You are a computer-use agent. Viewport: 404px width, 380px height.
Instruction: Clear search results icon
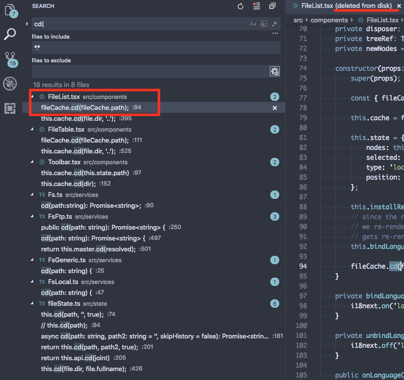tap(256, 6)
